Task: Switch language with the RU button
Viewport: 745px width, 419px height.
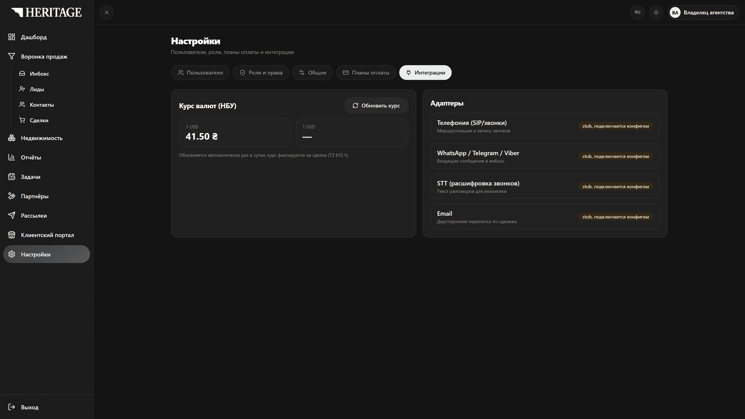Action: [638, 12]
